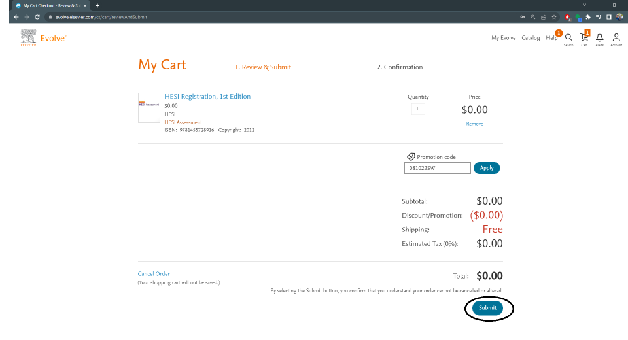
Task: Open the media control playlist icon
Action: tap(599, 17)
